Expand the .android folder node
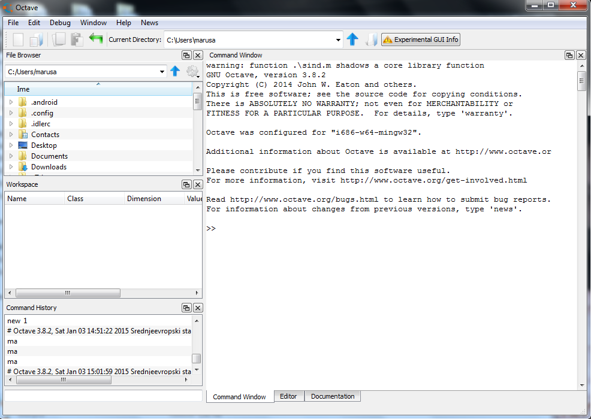Screen dimensions: 591x419 [x=11, y=102]
